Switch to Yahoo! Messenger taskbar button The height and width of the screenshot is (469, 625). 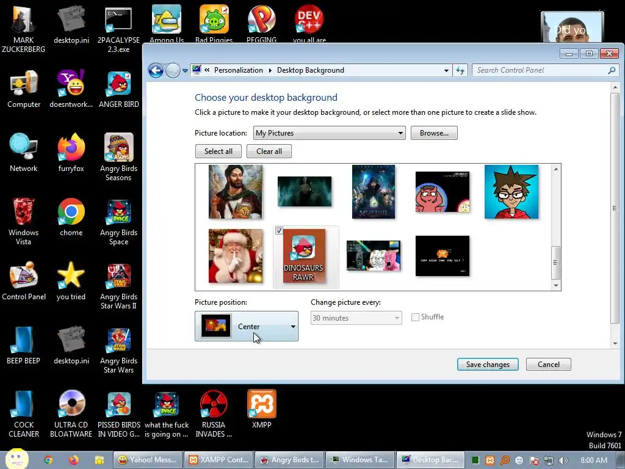[x=148, y=460]
